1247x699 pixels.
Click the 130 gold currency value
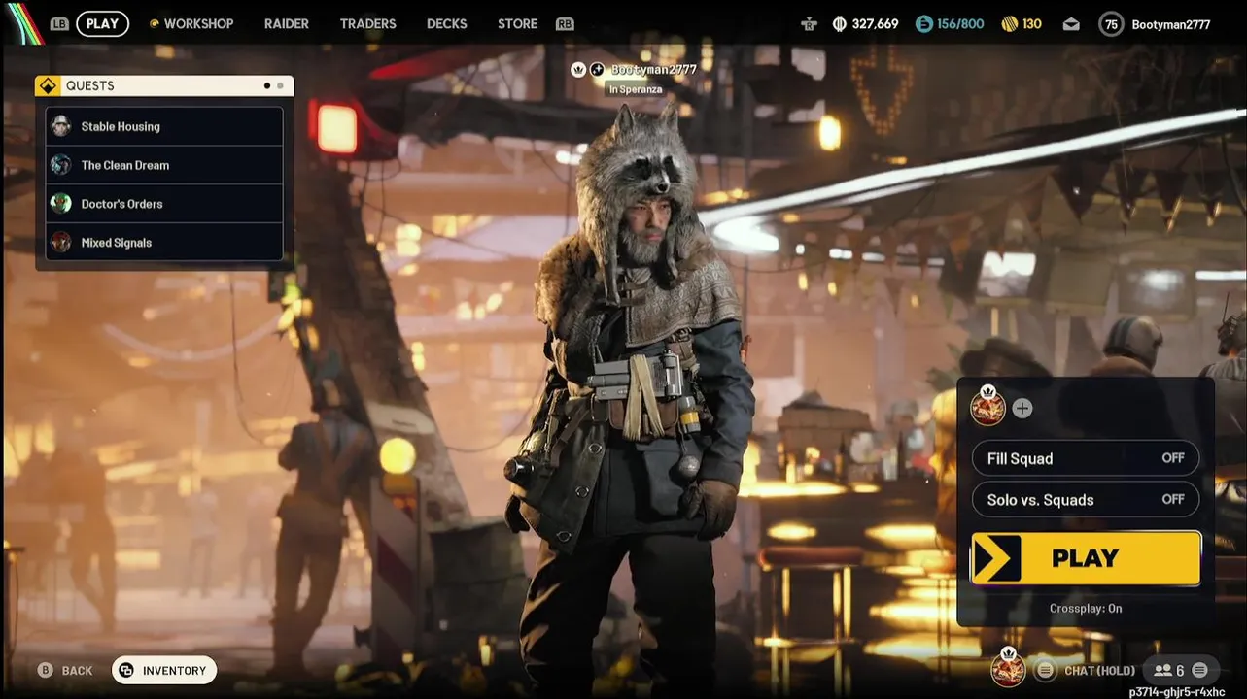click(1031, 23)
